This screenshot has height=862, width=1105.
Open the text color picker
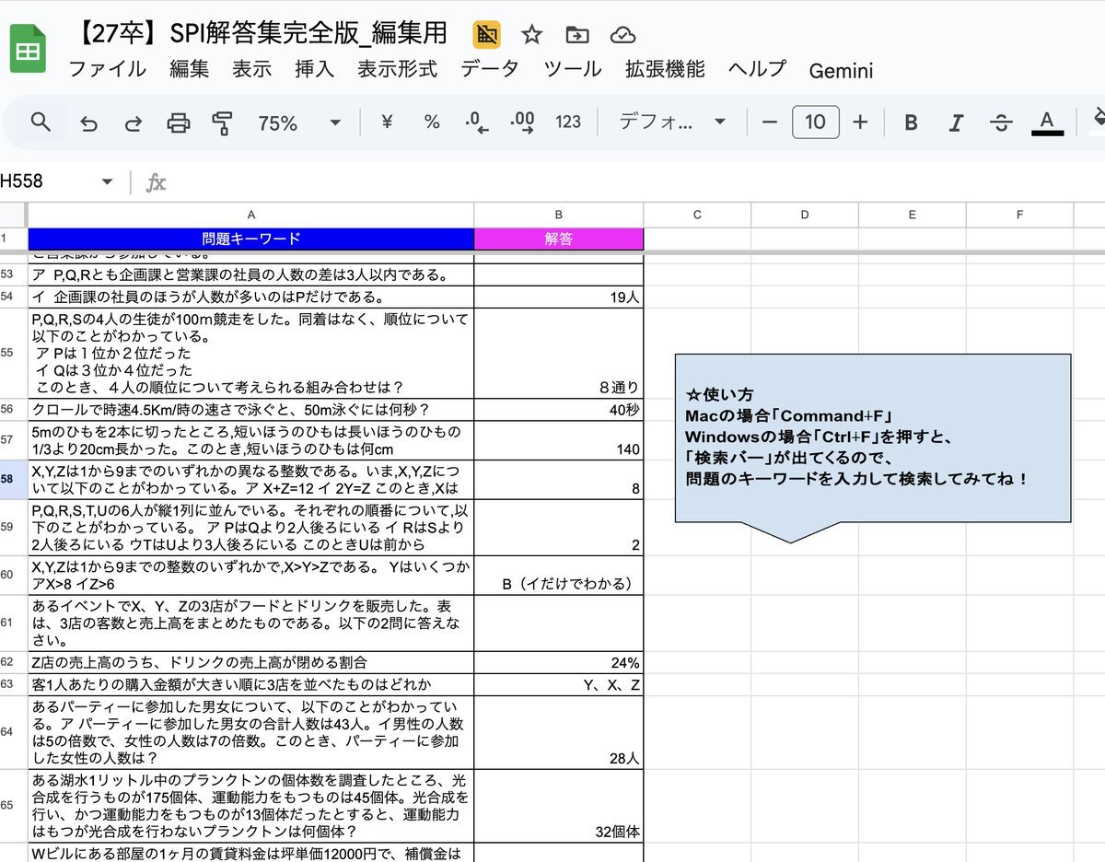(1046, 122)
